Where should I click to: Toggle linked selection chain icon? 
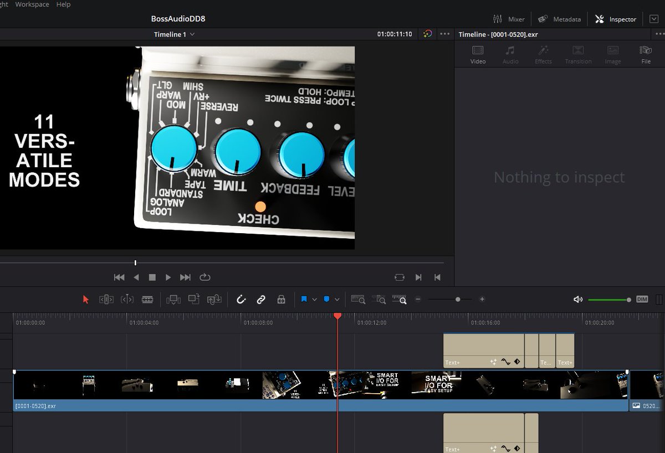[x=261, y=300]
